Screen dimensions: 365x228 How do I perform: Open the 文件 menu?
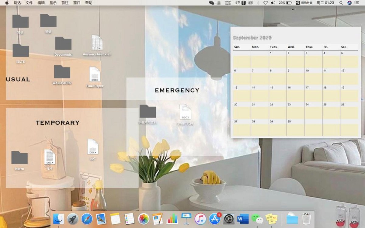29,3
